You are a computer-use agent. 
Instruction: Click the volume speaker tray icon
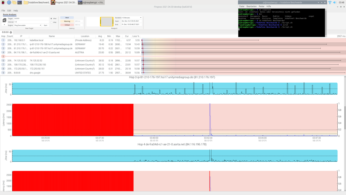click(335, 2)
